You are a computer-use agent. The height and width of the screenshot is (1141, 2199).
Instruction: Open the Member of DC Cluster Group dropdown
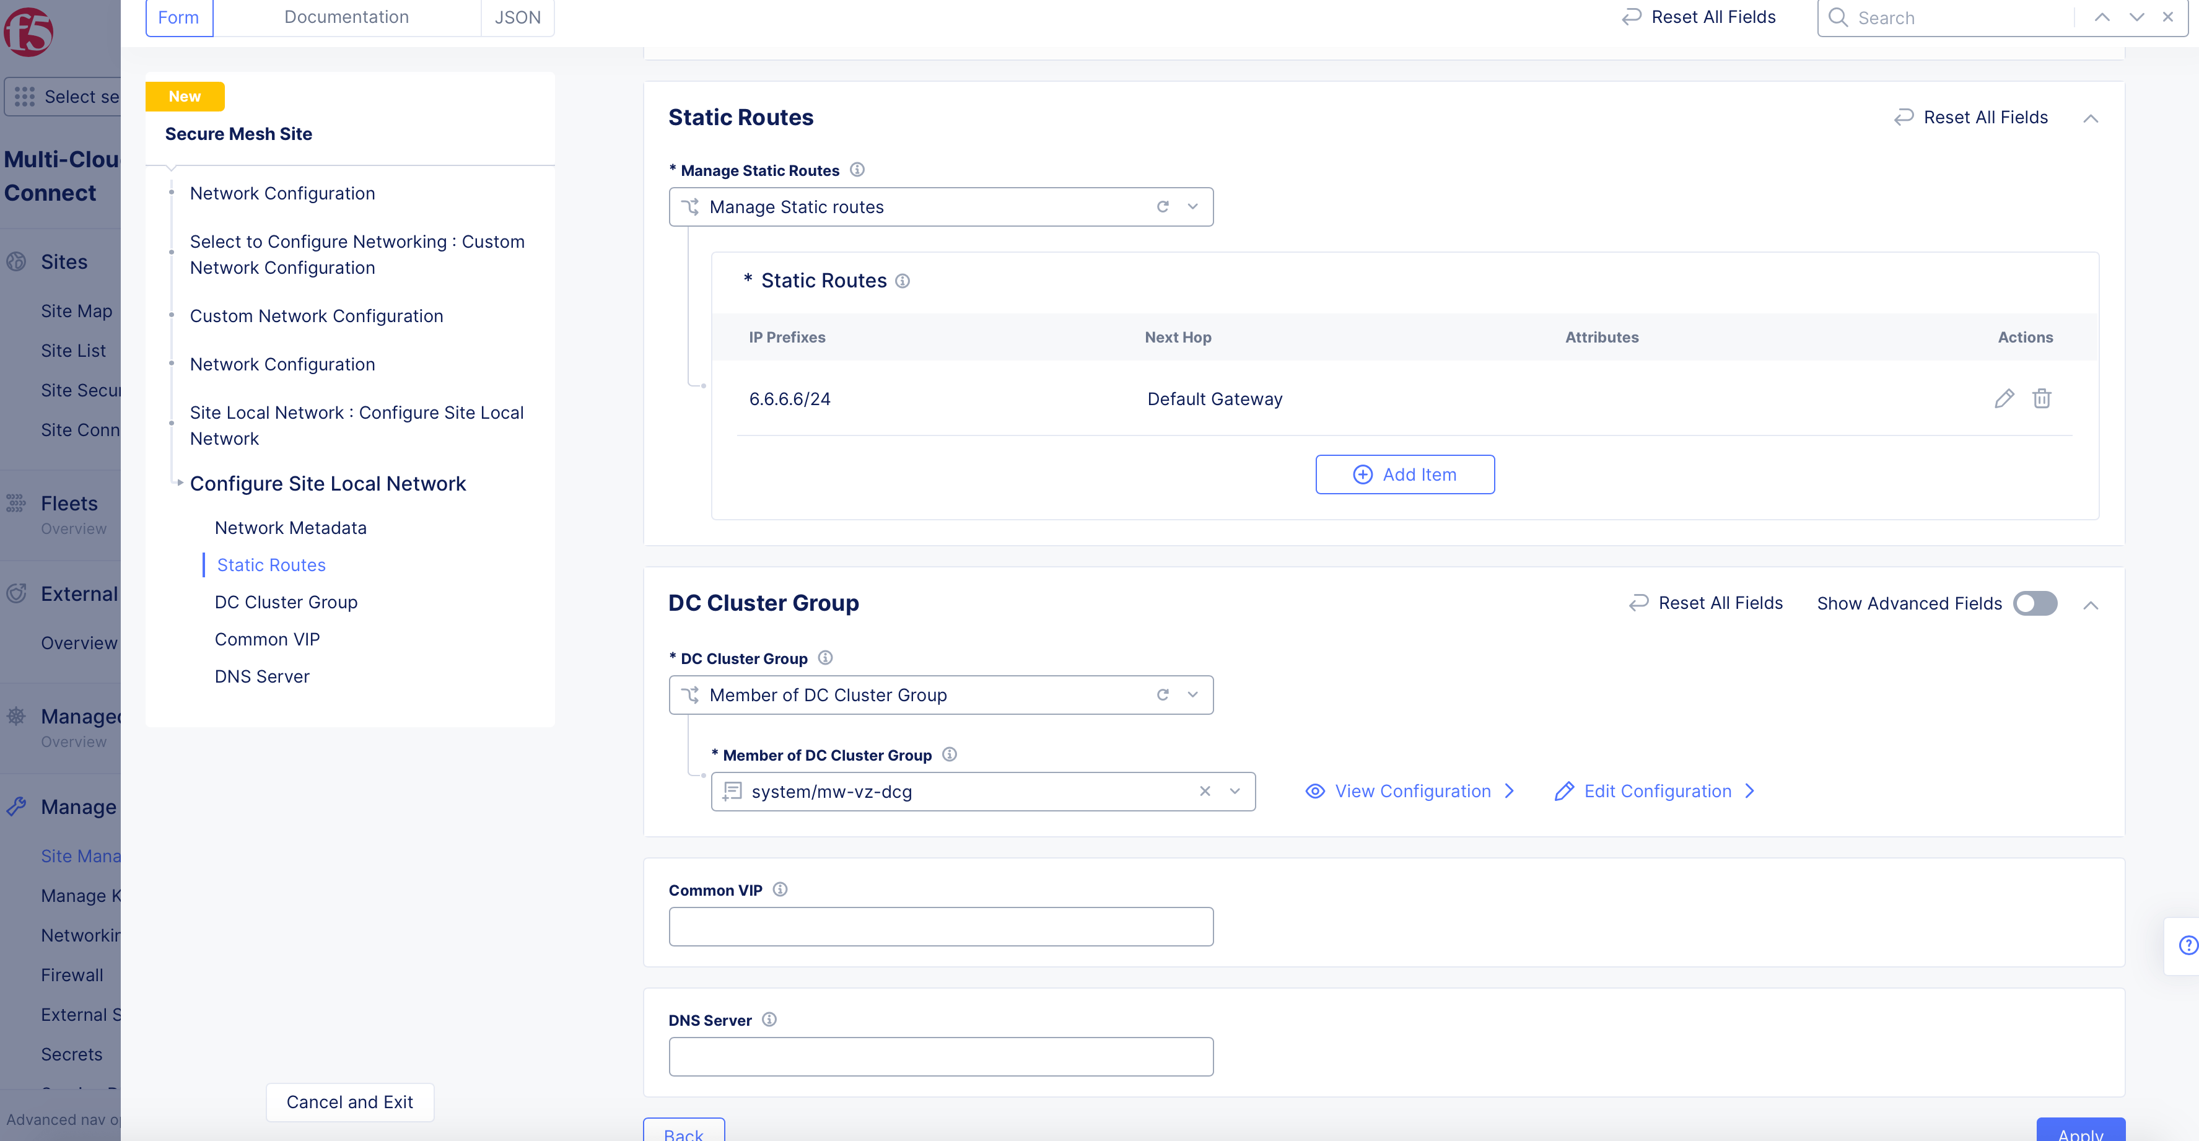pyautogui.click(x=1192, y=694)
